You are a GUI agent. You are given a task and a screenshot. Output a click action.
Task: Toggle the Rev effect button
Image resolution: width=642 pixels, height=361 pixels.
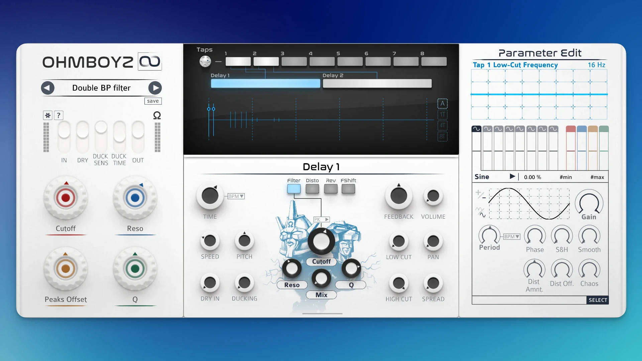tap(331, 189)
